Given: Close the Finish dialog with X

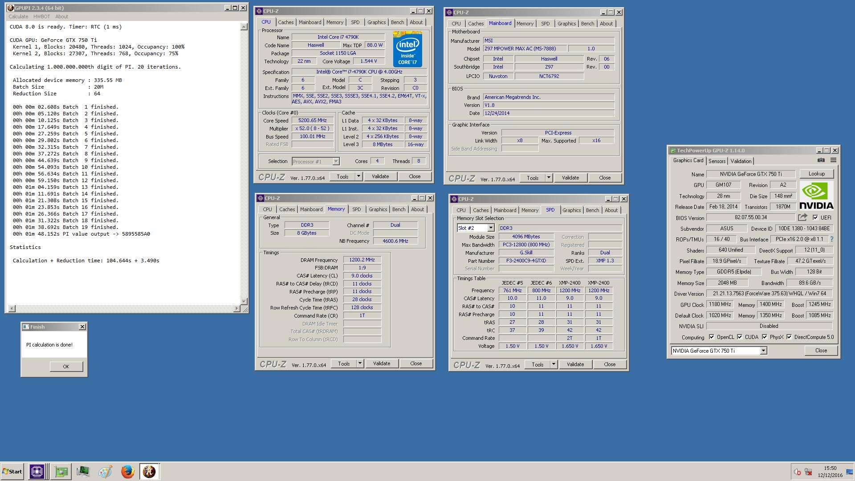Looking at the screenshot, I should point(82,327).
